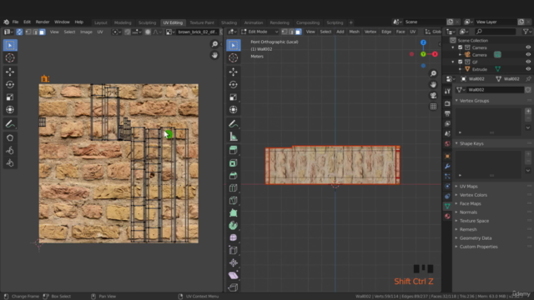Open the image browse dropdown beside brown_brick_02_dif
The height and width of the screenshot is (300, 534).
coord(169,32)
